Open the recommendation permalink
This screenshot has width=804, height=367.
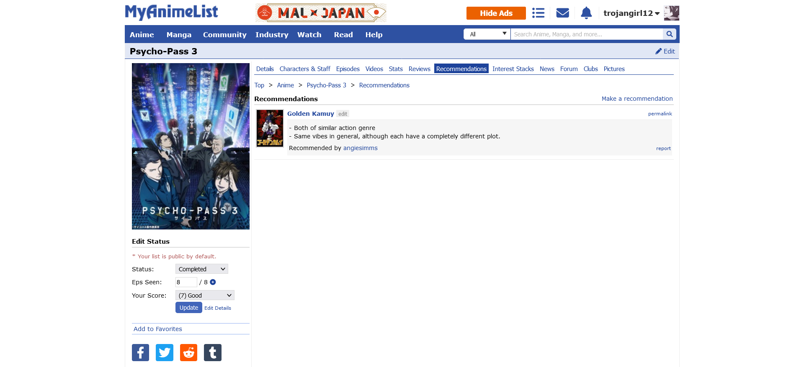pos(660,114)
